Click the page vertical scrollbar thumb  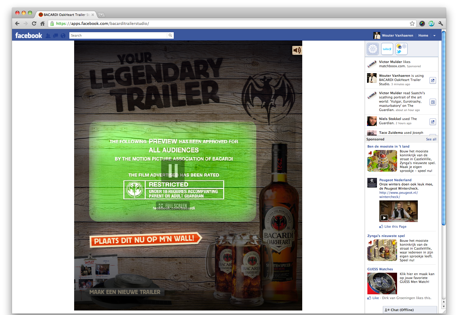tap(444, 127)
